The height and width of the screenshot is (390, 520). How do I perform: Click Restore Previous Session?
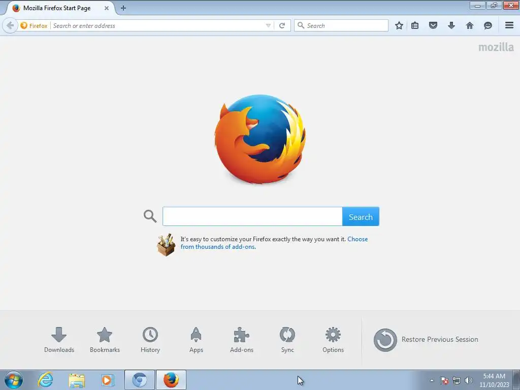[x=426, y=340]
